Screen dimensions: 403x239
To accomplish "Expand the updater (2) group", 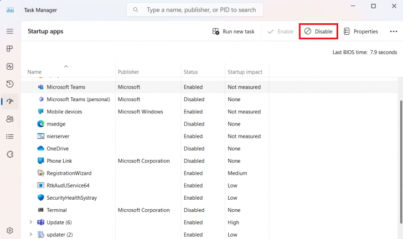I will tap(30, 235).
